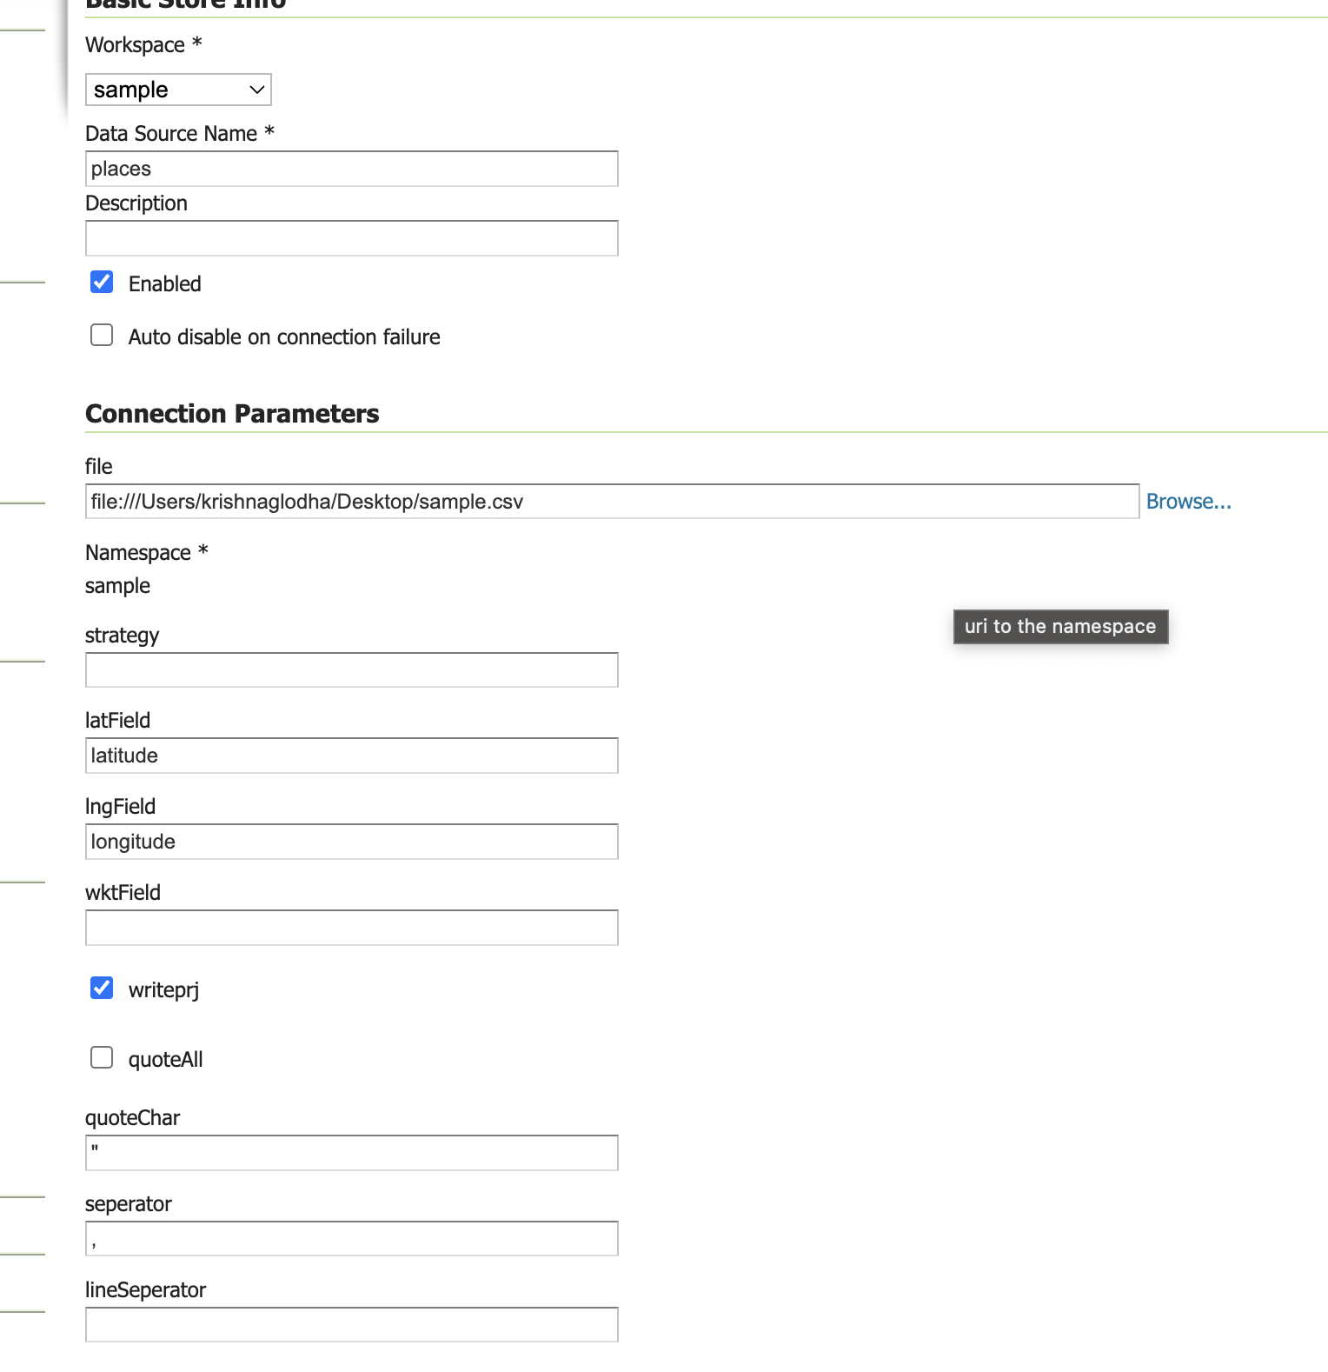Click the seperator input field
Image resolution: width=1328 pixels, height=1372 pixels.
[x=352, y=1239]
